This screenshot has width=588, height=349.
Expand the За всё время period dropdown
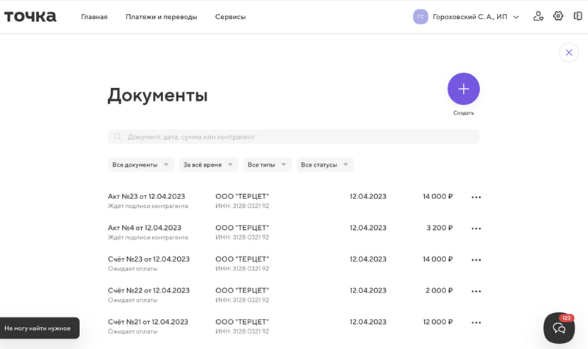coord(208,165)
